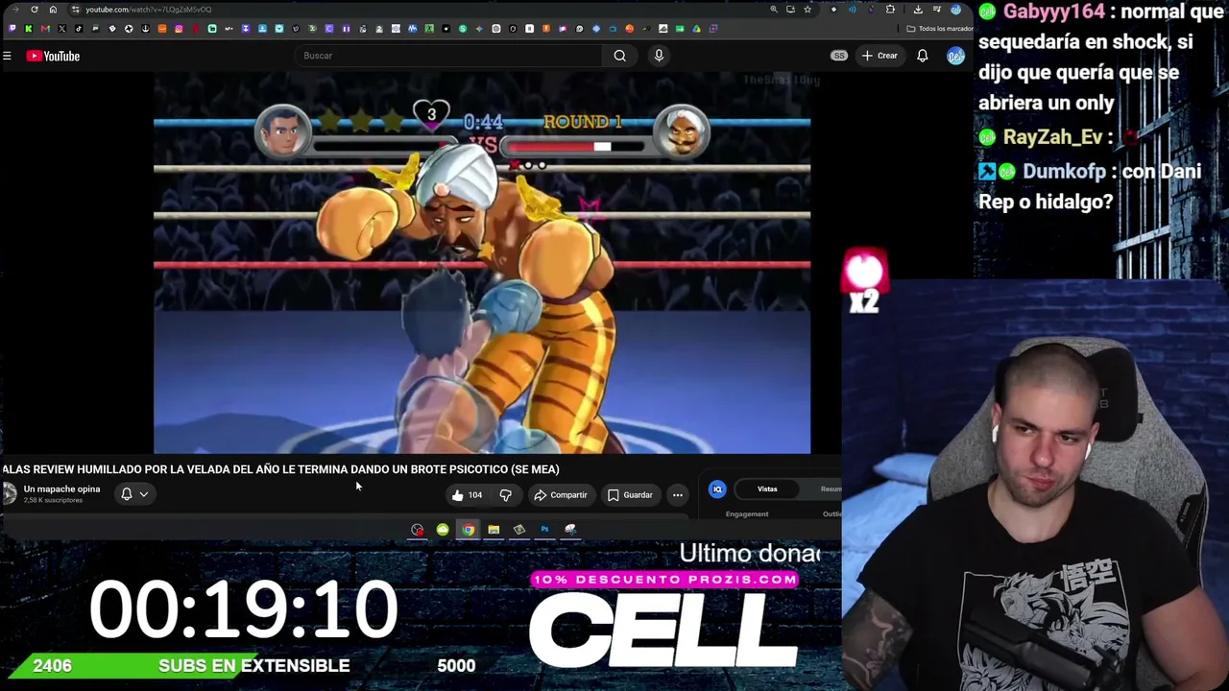Screen dimensions: 1229x691
Task: Click the Guardar button
Action: point(630,495)
